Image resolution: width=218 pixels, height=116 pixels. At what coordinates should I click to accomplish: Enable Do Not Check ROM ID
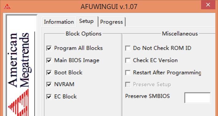click(x=128, y=48)
